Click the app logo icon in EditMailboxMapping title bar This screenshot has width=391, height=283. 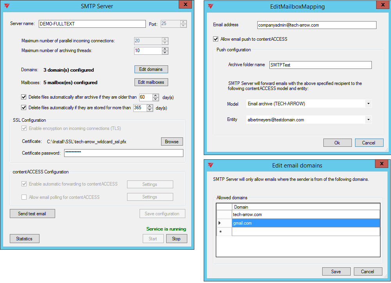click(x=210, y=7)
